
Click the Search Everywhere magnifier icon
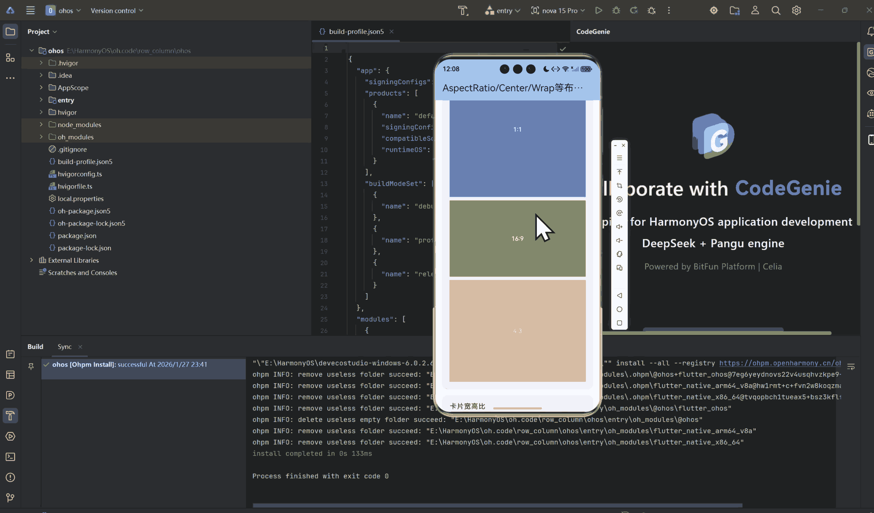click(776, 10)
